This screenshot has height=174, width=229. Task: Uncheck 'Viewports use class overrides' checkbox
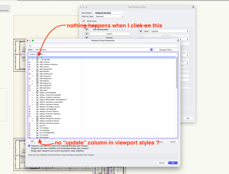(x=29, y=146)
